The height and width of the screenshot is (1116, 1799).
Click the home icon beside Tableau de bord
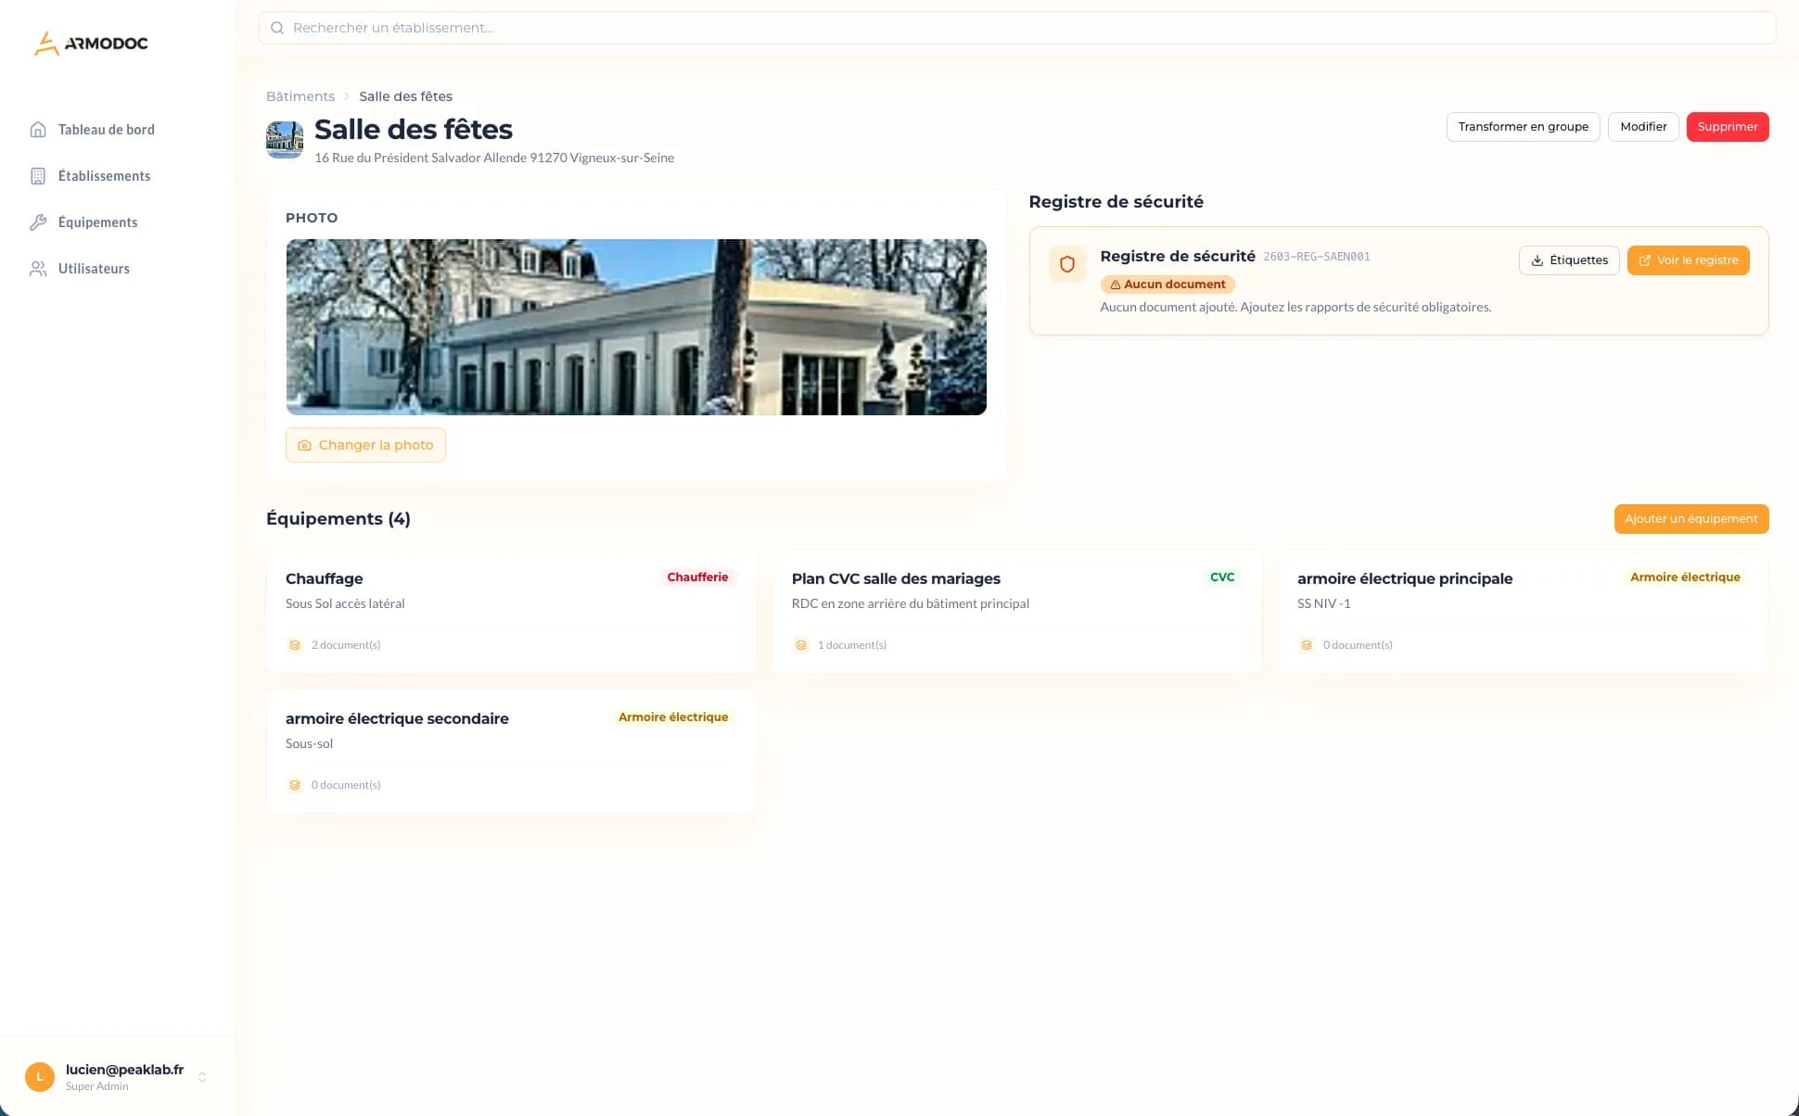click(x=38, y=130)
